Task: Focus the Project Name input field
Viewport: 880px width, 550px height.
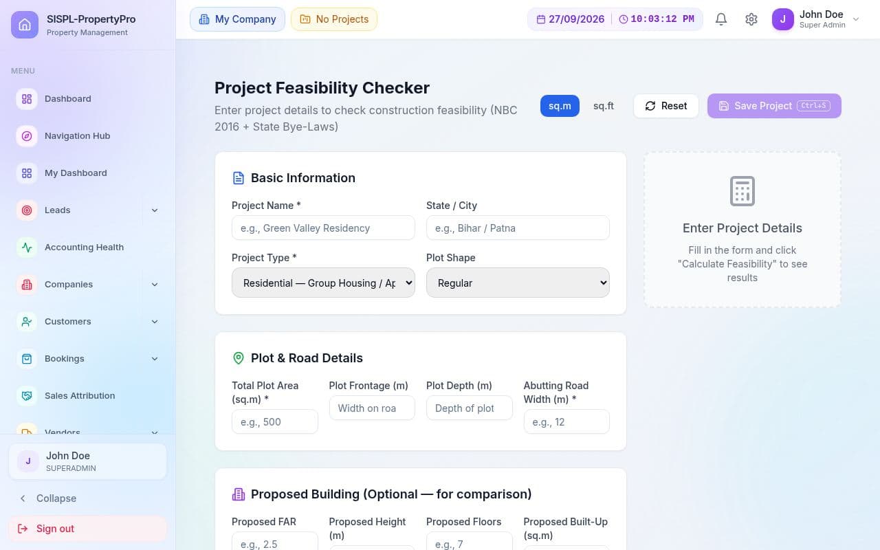Action: click(323, 228)
